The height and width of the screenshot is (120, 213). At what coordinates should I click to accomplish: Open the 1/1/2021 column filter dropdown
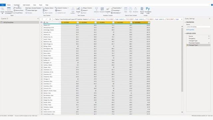tap(78, 22)
